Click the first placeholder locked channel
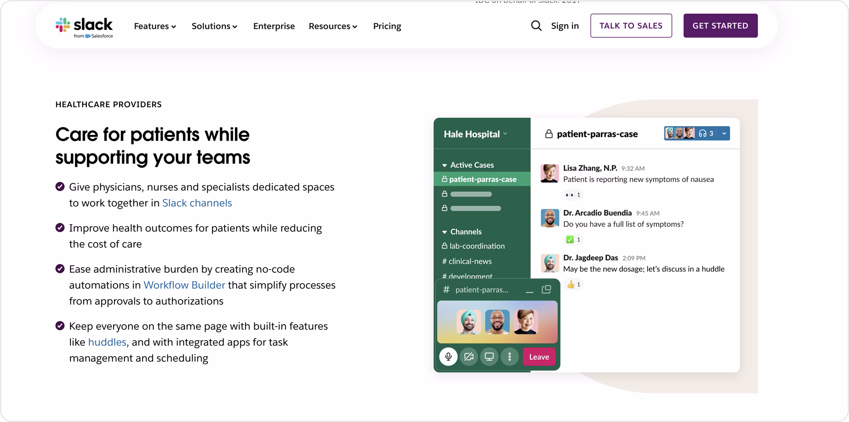This screenshot has width=849, height=422. [467, 194]
